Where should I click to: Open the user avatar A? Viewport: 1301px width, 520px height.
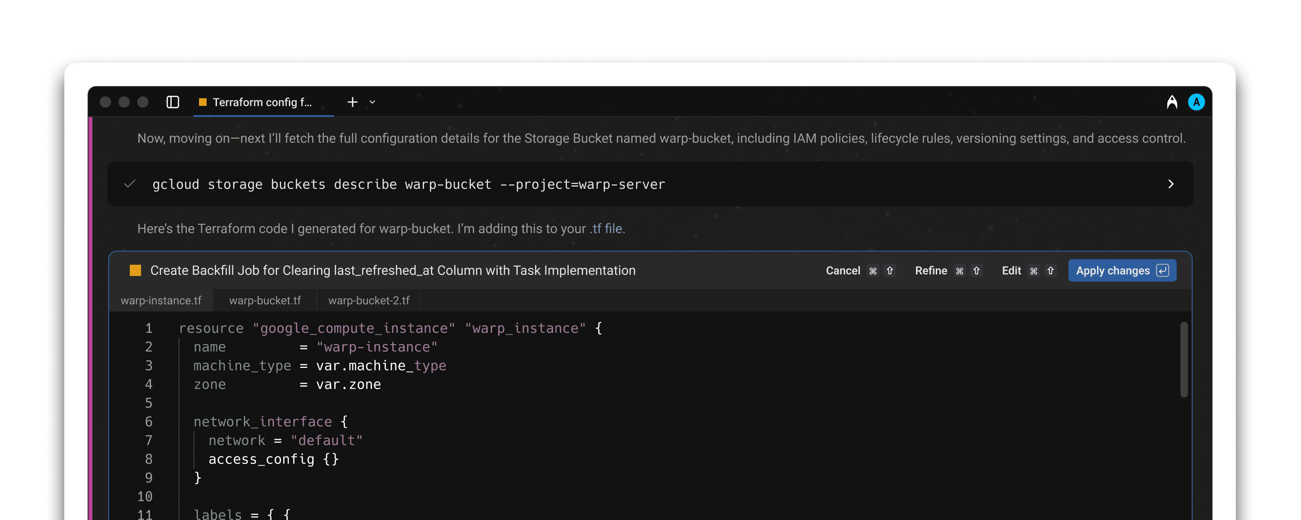tap(1196, 102)
